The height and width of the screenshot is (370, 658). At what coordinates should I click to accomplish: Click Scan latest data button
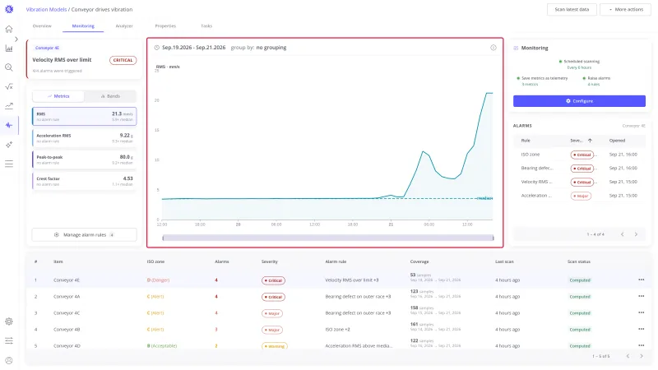point(572,9)
